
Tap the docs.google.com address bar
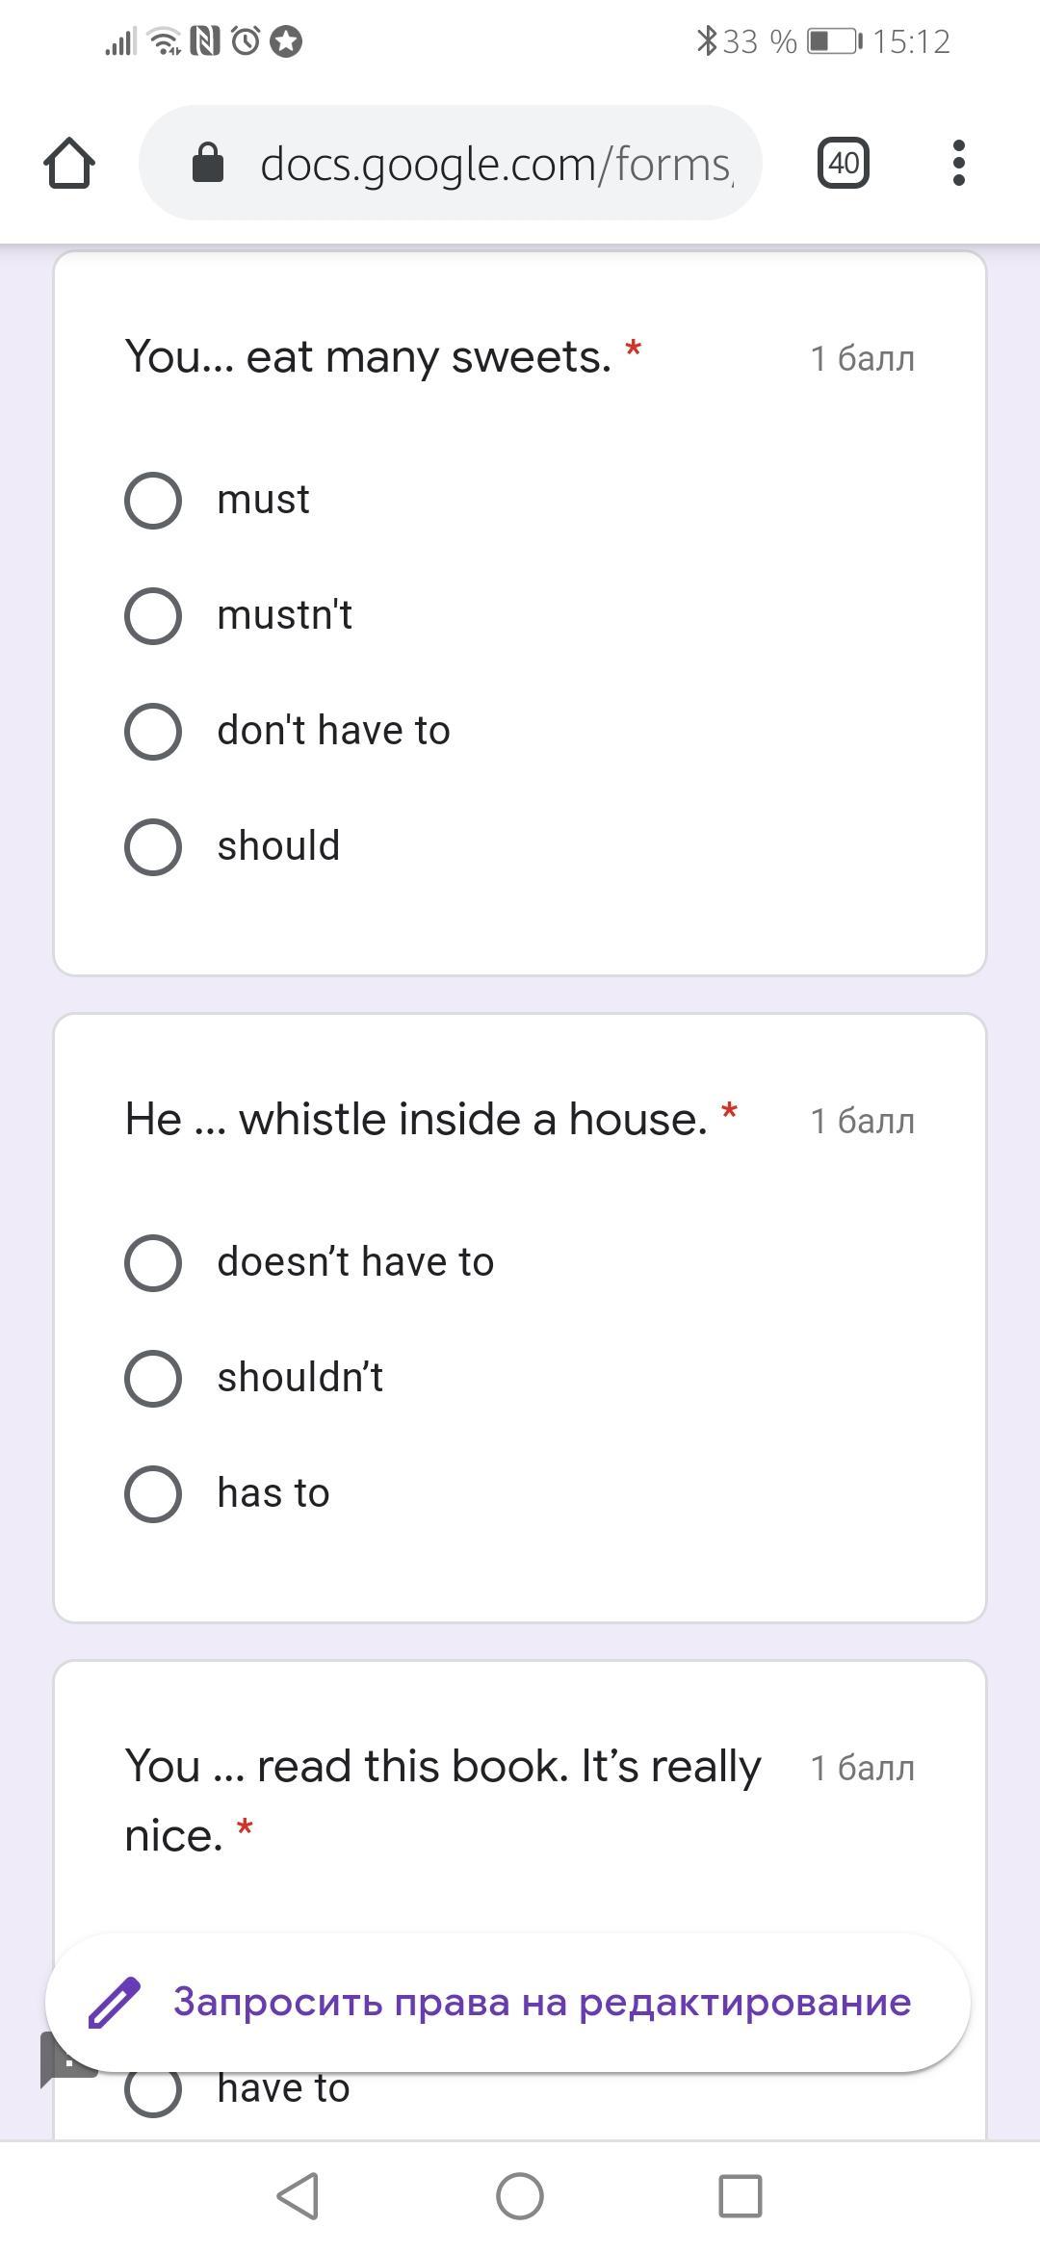(x=496, y=164)
